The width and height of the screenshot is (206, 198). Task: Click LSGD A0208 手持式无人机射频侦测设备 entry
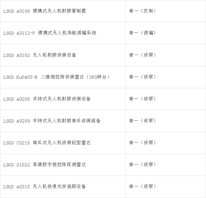click(x=47, y=99)
